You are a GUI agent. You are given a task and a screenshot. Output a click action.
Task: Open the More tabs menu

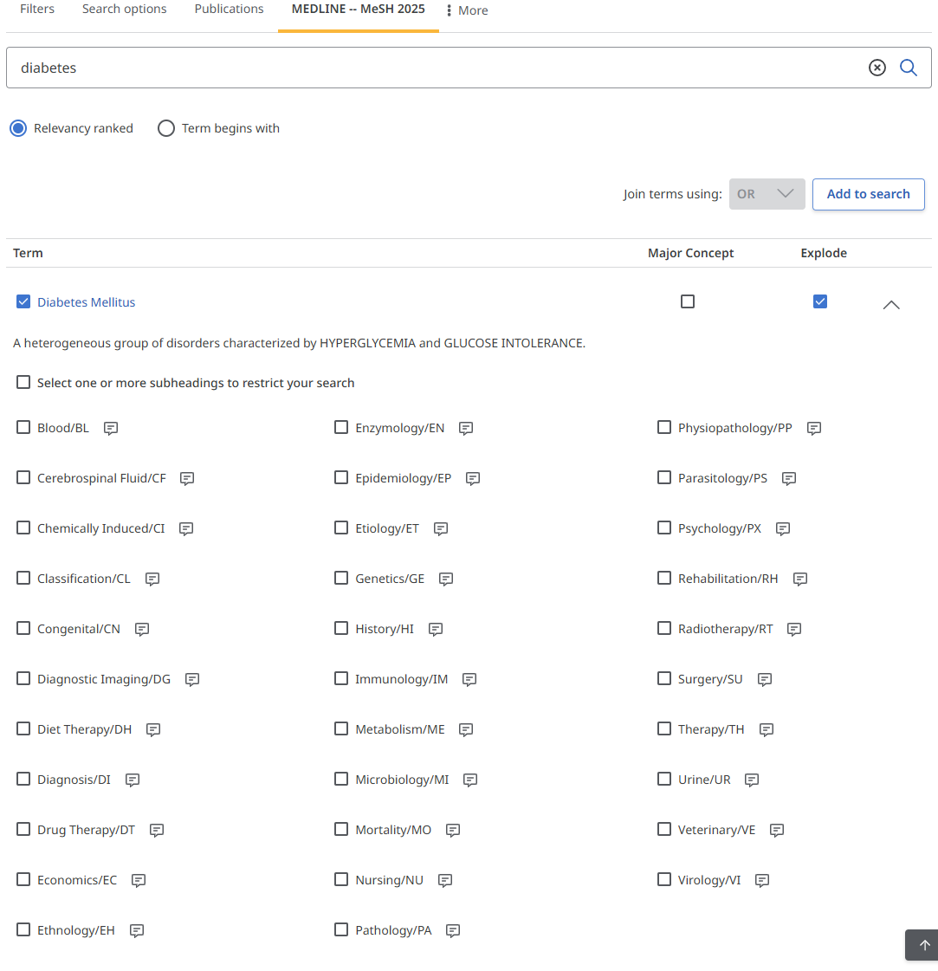tap(467, 10)
